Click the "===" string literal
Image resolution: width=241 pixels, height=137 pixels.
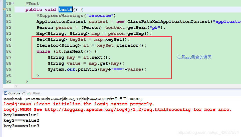click(118, 69)
